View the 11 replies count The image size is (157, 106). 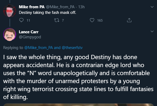pos(28,21)
